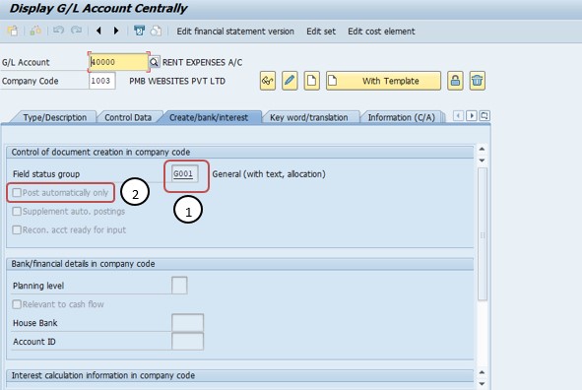
Task: Click the Block padlock button
Action: 455,81
